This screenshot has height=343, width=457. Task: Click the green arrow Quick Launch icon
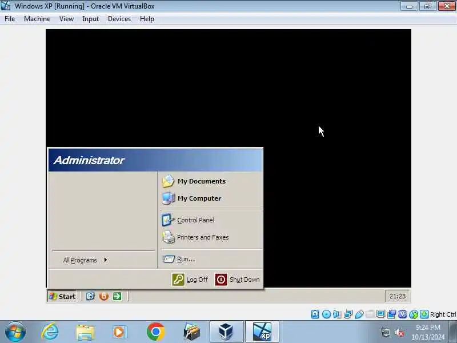(117, 296)
